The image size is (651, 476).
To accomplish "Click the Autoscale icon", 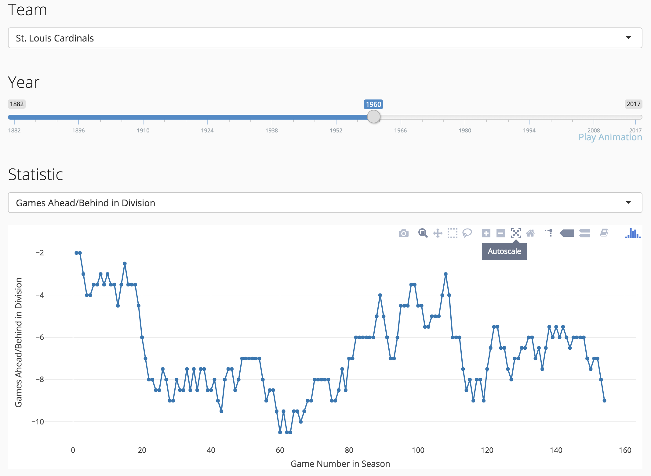I will [516, 233].
